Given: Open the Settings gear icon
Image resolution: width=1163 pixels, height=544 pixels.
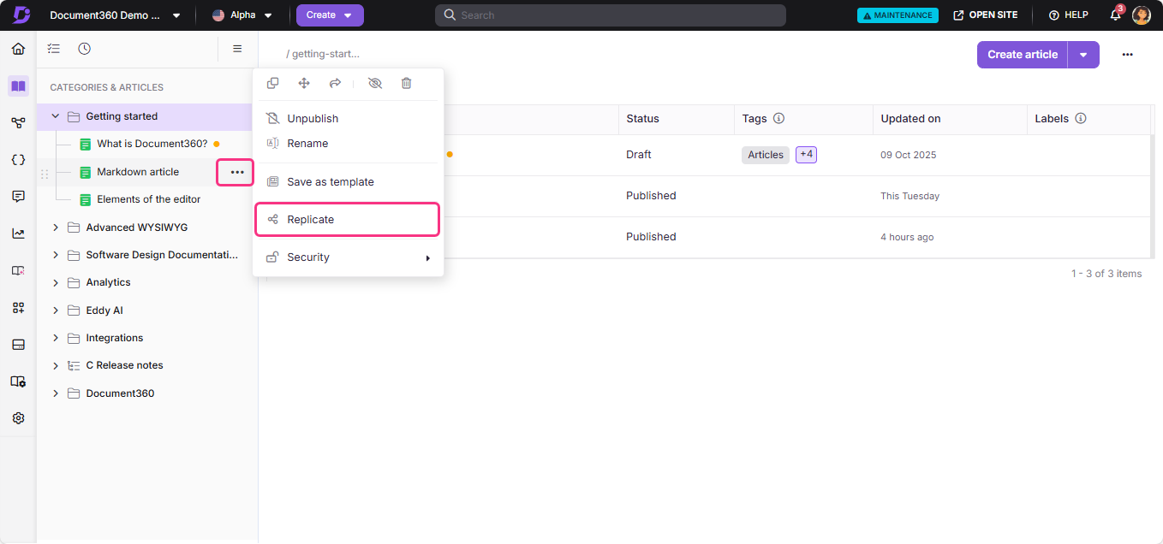Looking at the screenshot, I should pos(18,417).
